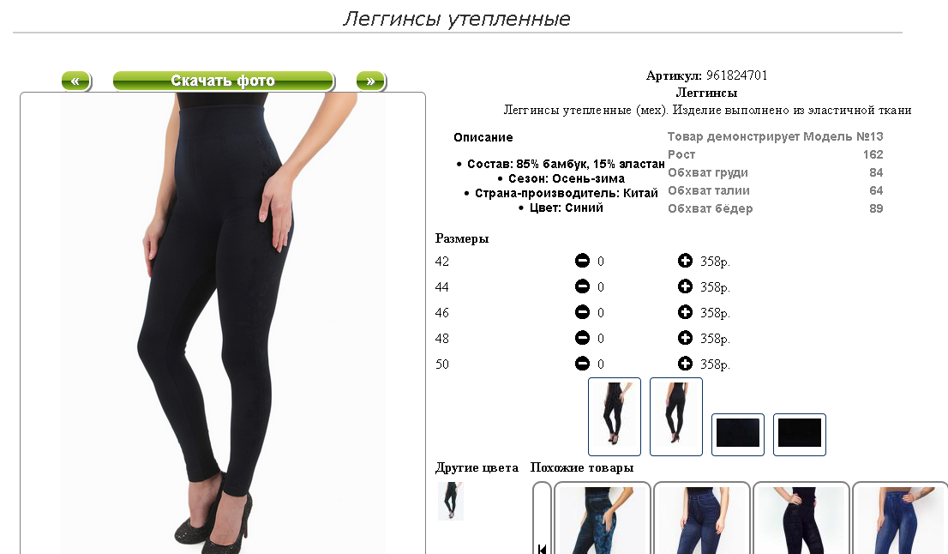The width and height of the screenshot is (948, 554).
Task: Open first similar product with patterned leggings
Action: point(603,518)
